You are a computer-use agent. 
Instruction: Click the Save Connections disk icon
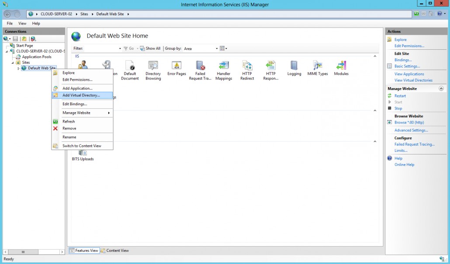tap(15, 39)
